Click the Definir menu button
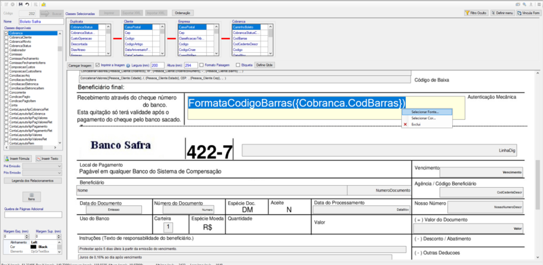The width and height of the screenshot is (543, 265). pyautogui.click(x=502, y=13)
